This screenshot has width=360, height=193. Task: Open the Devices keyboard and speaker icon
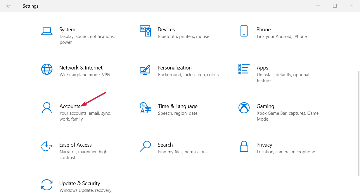pos(145,31)
